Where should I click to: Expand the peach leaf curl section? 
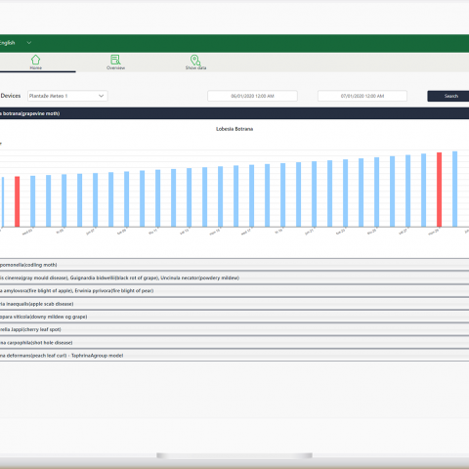[234, 356]
